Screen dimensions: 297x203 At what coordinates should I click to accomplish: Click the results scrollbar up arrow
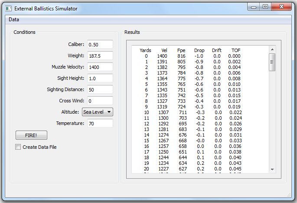tap(272, 49)
